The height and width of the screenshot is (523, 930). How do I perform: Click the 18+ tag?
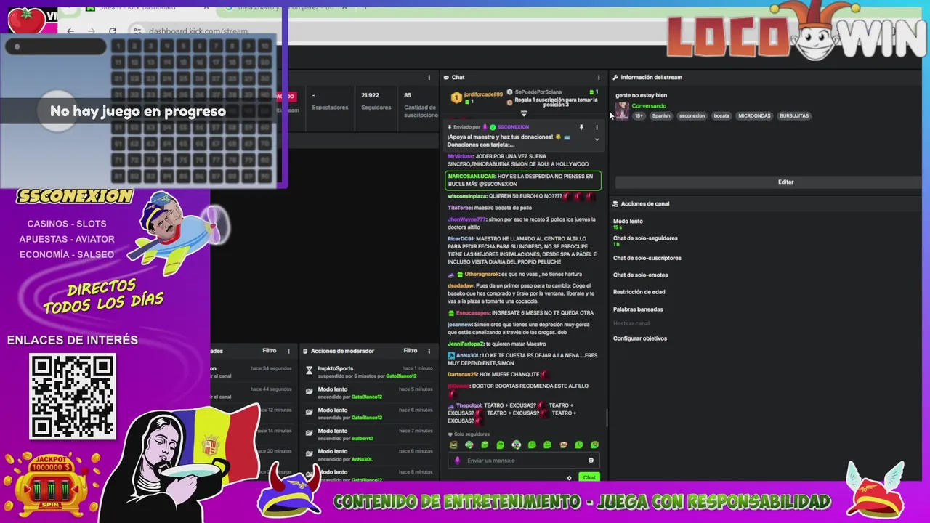639,115
